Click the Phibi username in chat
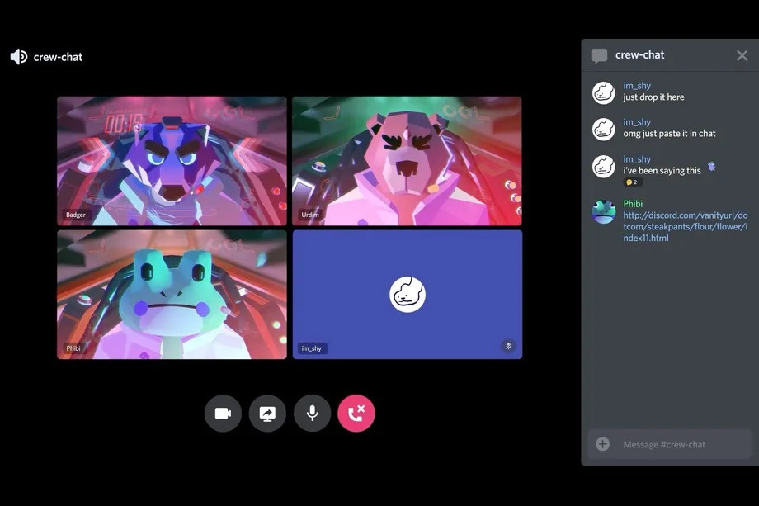 coord(633,204)
